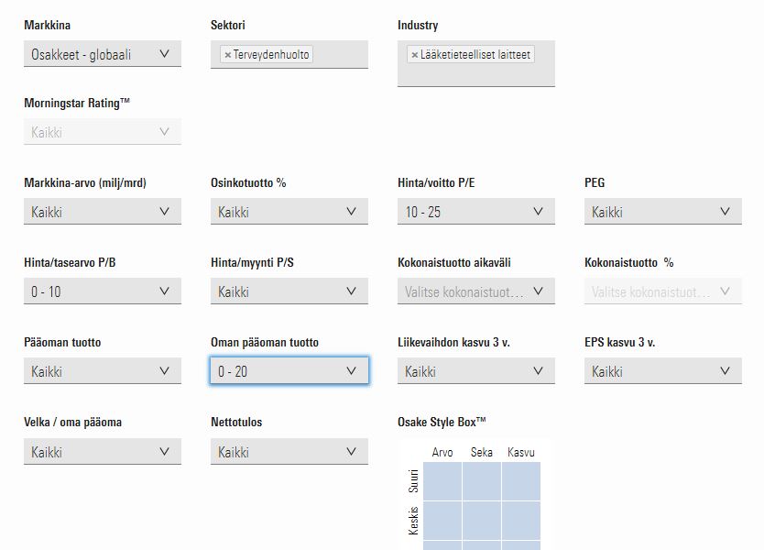This screenshot has height=550, width=764.
Task: Remove the Lääketieteelliset laitteet industry tag
Action: coord(415,55)
